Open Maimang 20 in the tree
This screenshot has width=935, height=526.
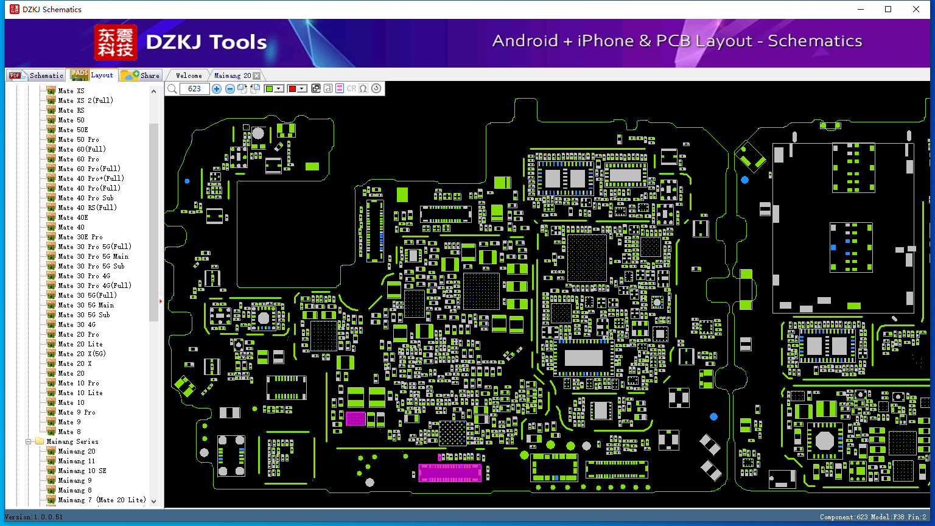(77, 451)
